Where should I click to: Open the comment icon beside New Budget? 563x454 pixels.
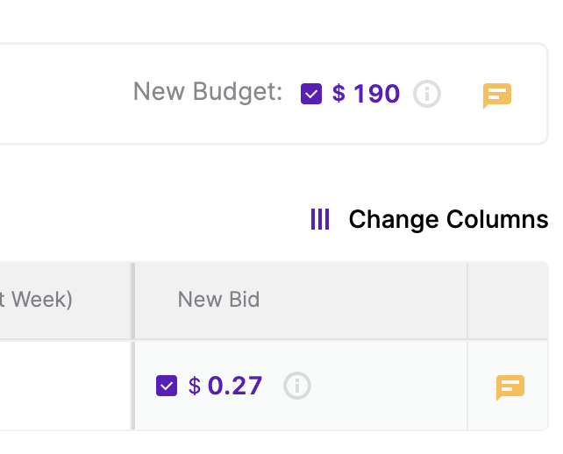pos(497,96)
